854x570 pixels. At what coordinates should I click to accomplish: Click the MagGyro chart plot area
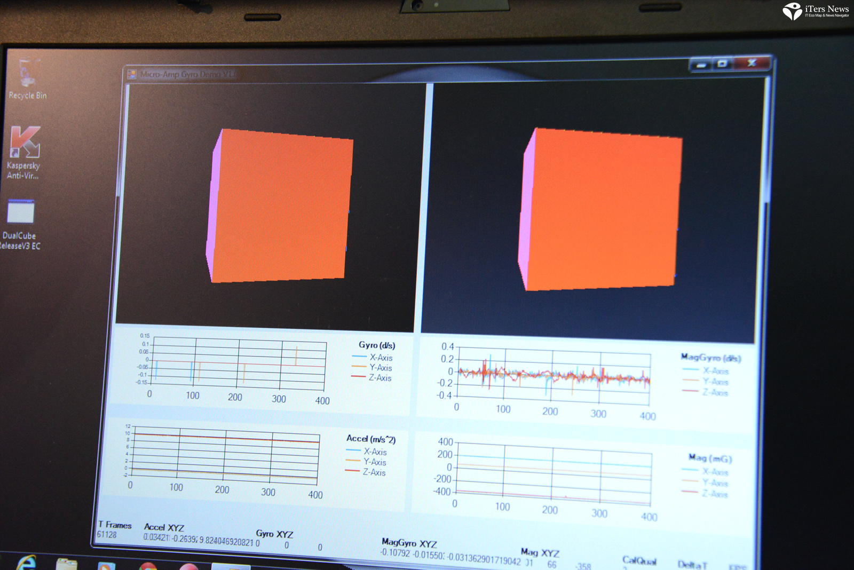(x=553, y=375)
